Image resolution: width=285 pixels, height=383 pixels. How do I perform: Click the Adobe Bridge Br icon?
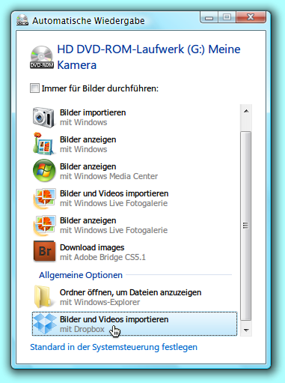[x=44, y=251]
